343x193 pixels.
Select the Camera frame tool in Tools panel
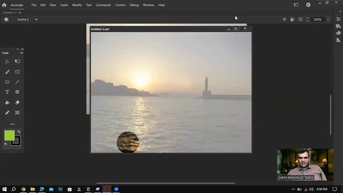coord(17,113)
